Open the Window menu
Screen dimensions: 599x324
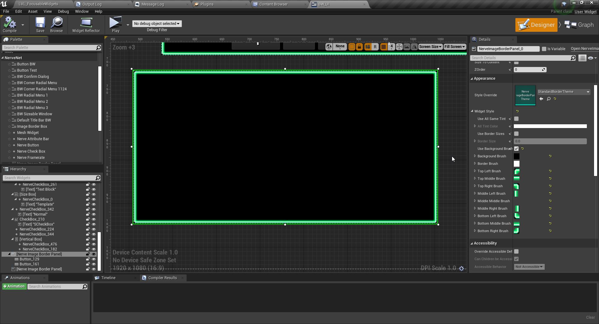tap(82, 12)
